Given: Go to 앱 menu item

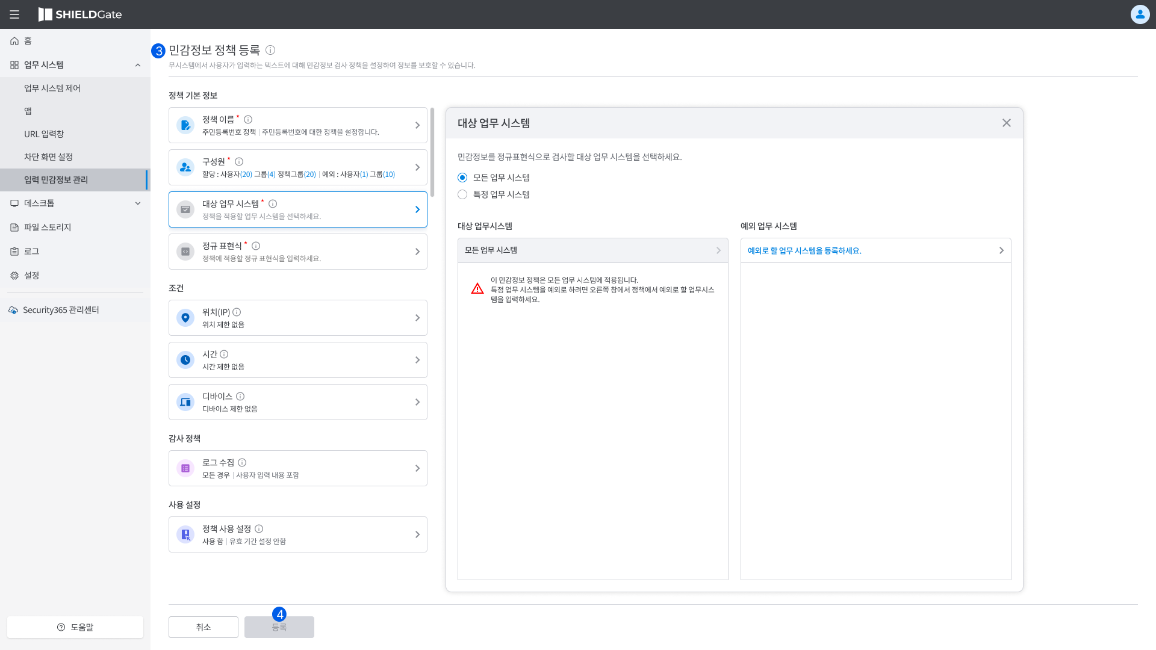Looking at the screenshot, I should (75, 111).
